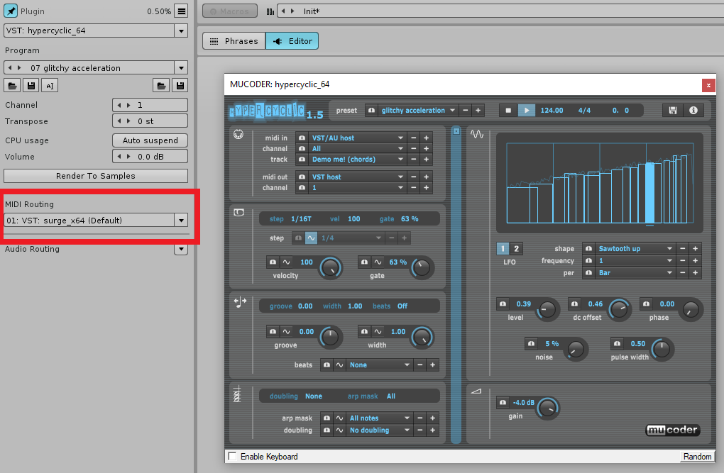
Task: Toggle LFO modulation for gate
Action: (x=378, y=262)
